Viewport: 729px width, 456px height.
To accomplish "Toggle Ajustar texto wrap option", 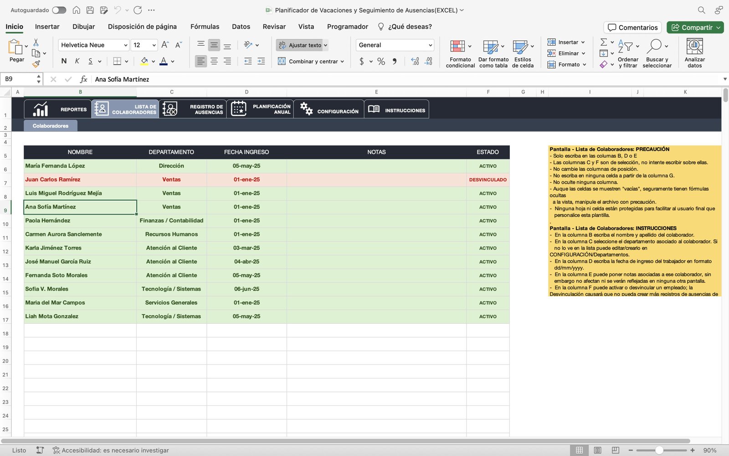I will tap(301, 45).
